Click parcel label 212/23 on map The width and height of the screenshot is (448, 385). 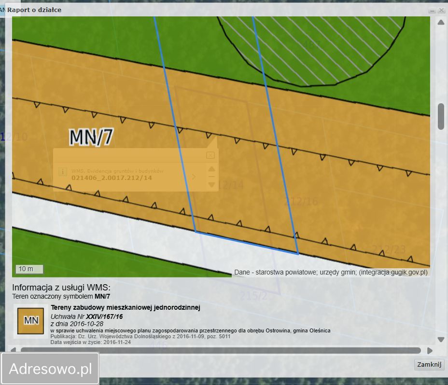click(389, 249)
